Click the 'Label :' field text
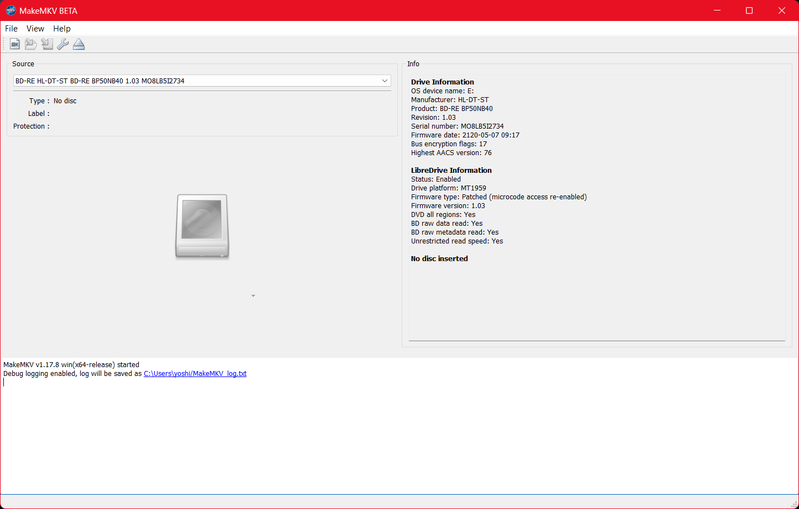 point(39,114)
